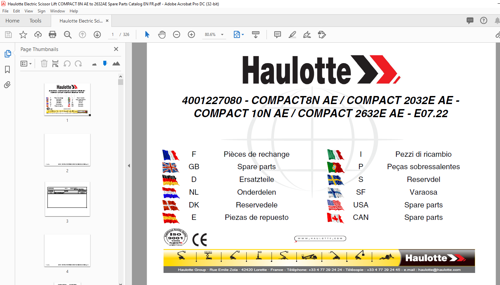Click the page number input field

click(x=113, y=35)
